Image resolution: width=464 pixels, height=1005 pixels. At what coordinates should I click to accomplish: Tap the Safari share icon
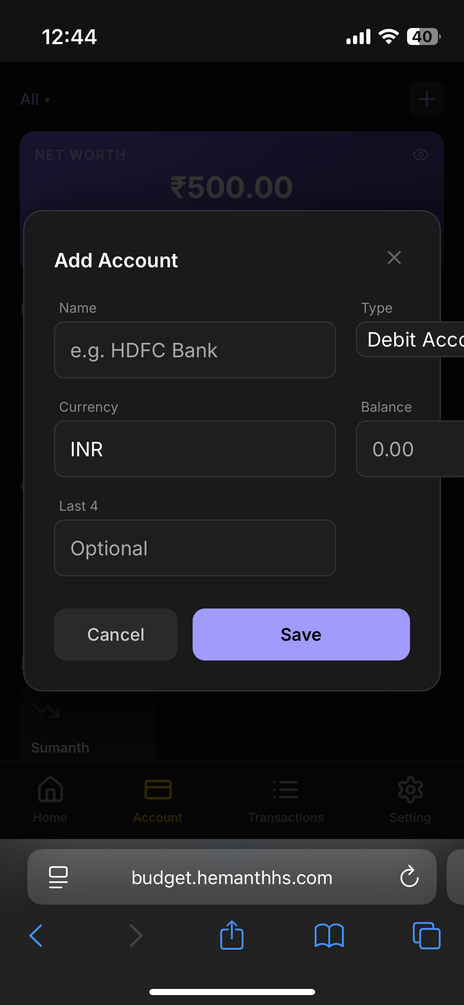point(232,936)
